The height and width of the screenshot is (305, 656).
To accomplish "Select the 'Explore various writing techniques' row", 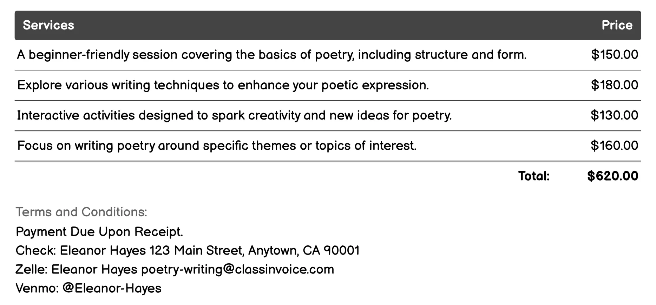I will (223, 85).
